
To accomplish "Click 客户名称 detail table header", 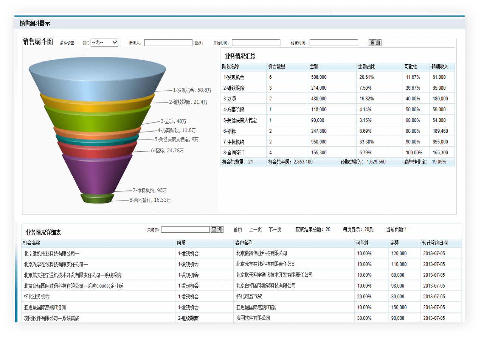I will (244, 243).
